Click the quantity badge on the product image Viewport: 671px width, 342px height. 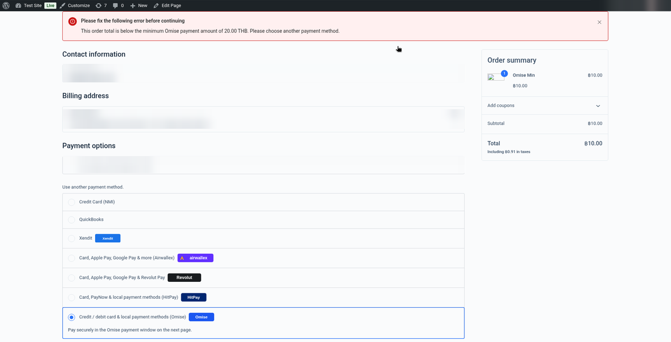click(x=504, y=73)
